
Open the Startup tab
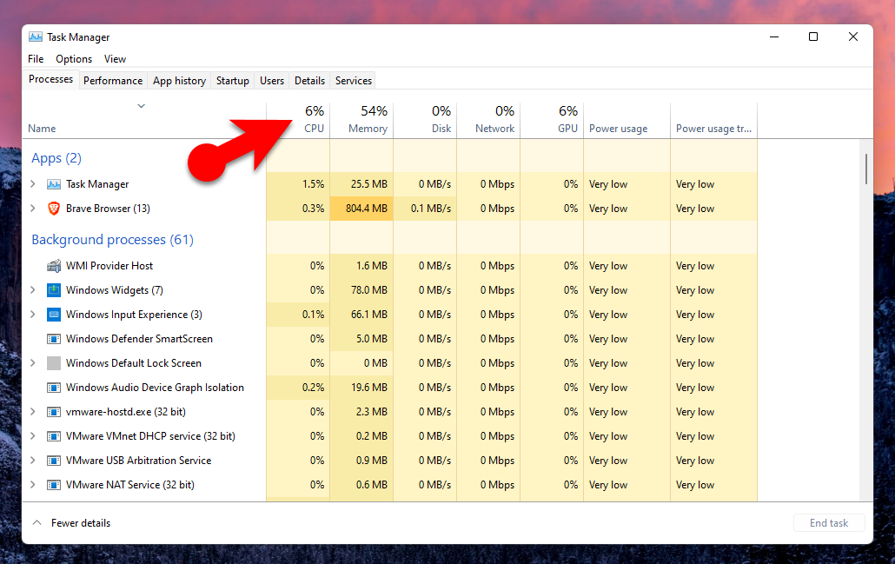(232, 81)
